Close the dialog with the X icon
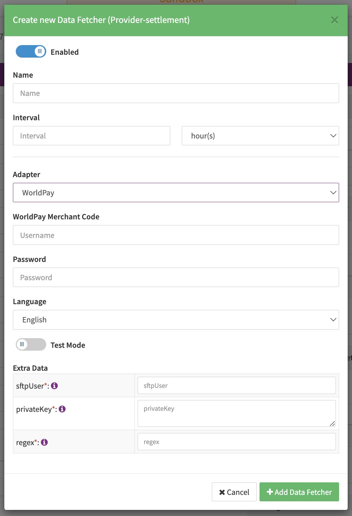The width and height of the screenshot is (352, 516). [334, 20]
